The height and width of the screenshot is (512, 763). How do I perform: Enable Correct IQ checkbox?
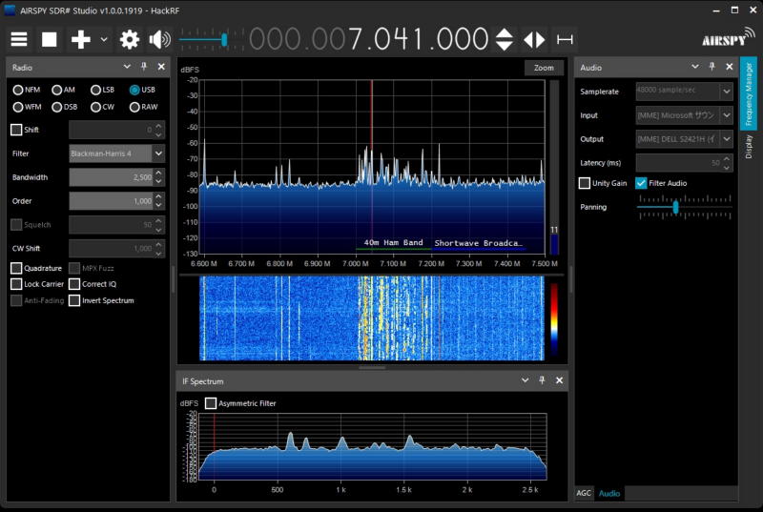[74, 284]
